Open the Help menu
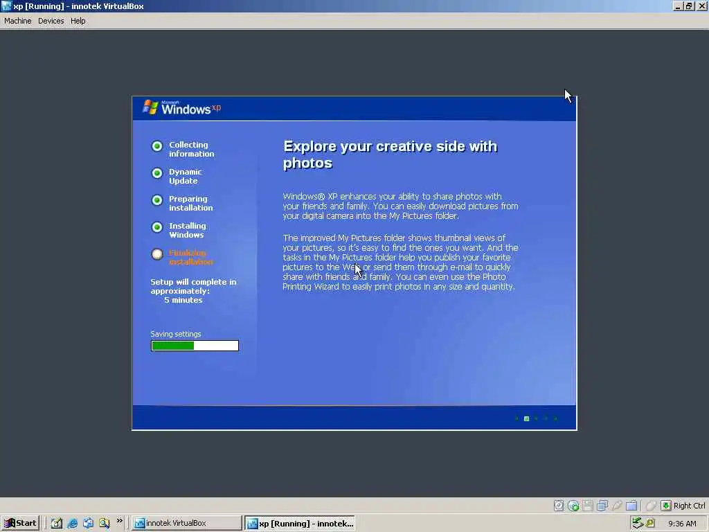The image size is (709, 532). pos(78,21)
